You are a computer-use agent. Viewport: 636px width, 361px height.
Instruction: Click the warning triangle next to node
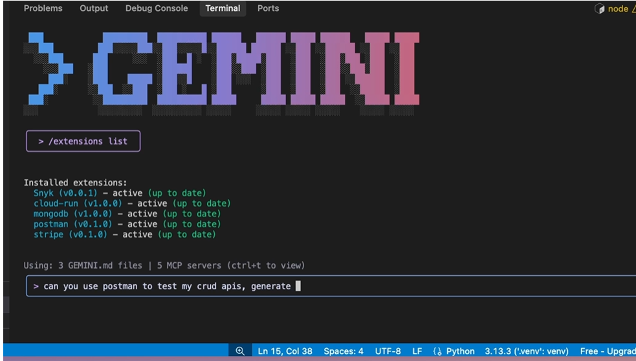(633, 9)
